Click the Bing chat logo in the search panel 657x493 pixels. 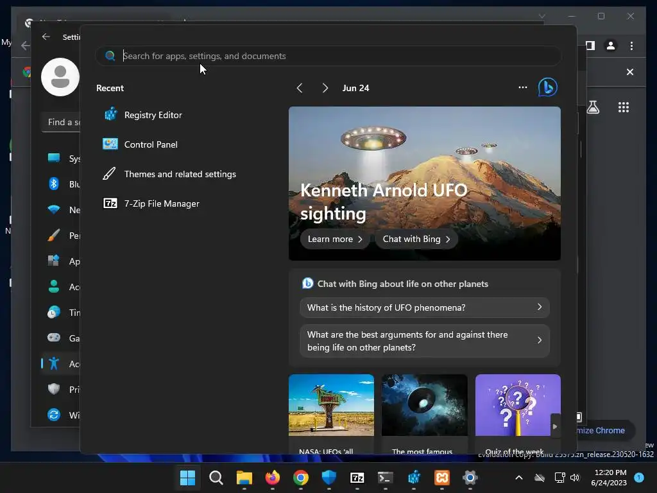[548, 87]
